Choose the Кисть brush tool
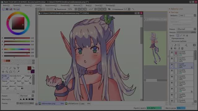 tap(21, 77)
